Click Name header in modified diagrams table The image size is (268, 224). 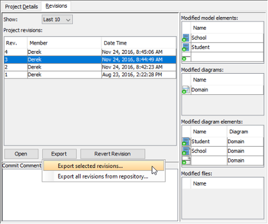coord(227,80)
